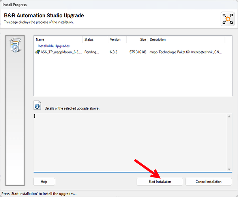This screenshot has width=238, height=197.
Task: Click the Size column header
Action: (137, 39)
